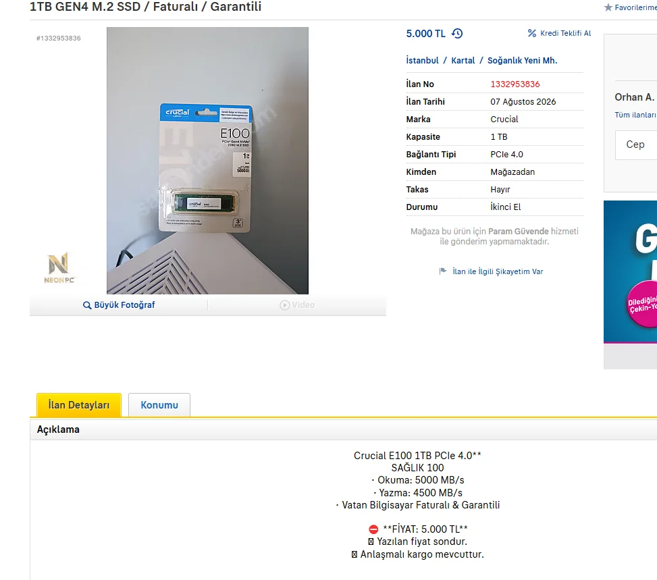The width and height of the screenshot is (657, 580).
Task: Open the Kredi Teklifi Al link
Action: pyautogui.click(x=565, y=33)
